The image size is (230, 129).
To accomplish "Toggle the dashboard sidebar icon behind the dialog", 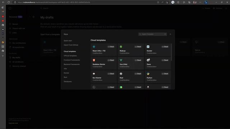I will pyautogui.click(x=10, y=8).
